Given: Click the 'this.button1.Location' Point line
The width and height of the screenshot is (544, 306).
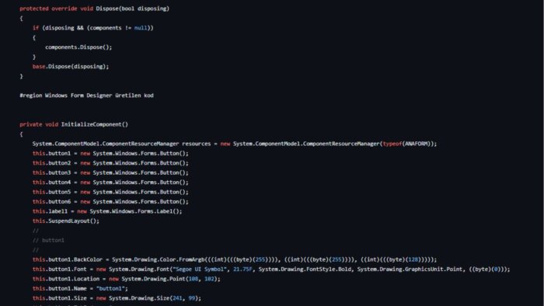Looking at the screenshot, I should click(126, 280).
